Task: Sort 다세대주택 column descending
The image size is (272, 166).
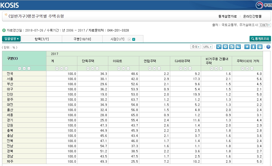Action: pyautogui.click(x=185, y=68)
